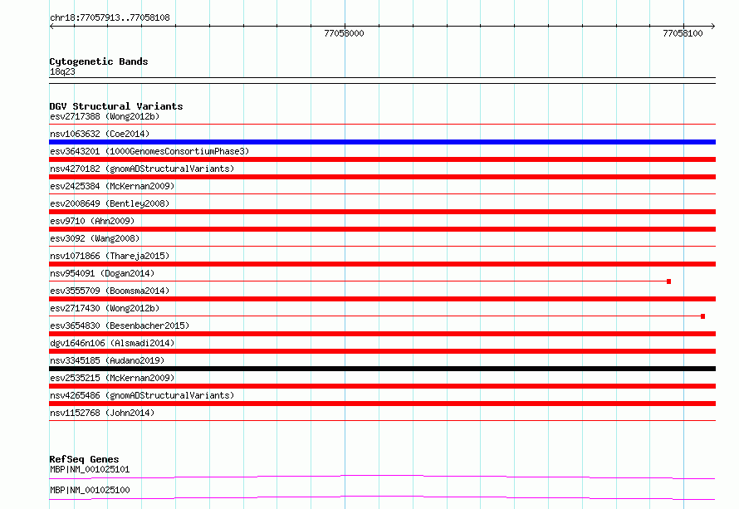Click the esv2717388 (Wong2012b) variant label
739x509 pixels.
tap(105, 116)
